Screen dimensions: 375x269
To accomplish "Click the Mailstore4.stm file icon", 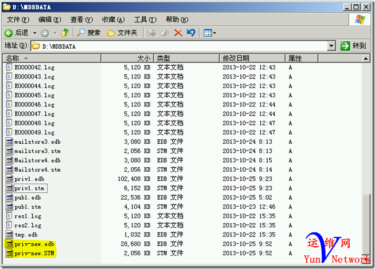I will coord(9,170).
